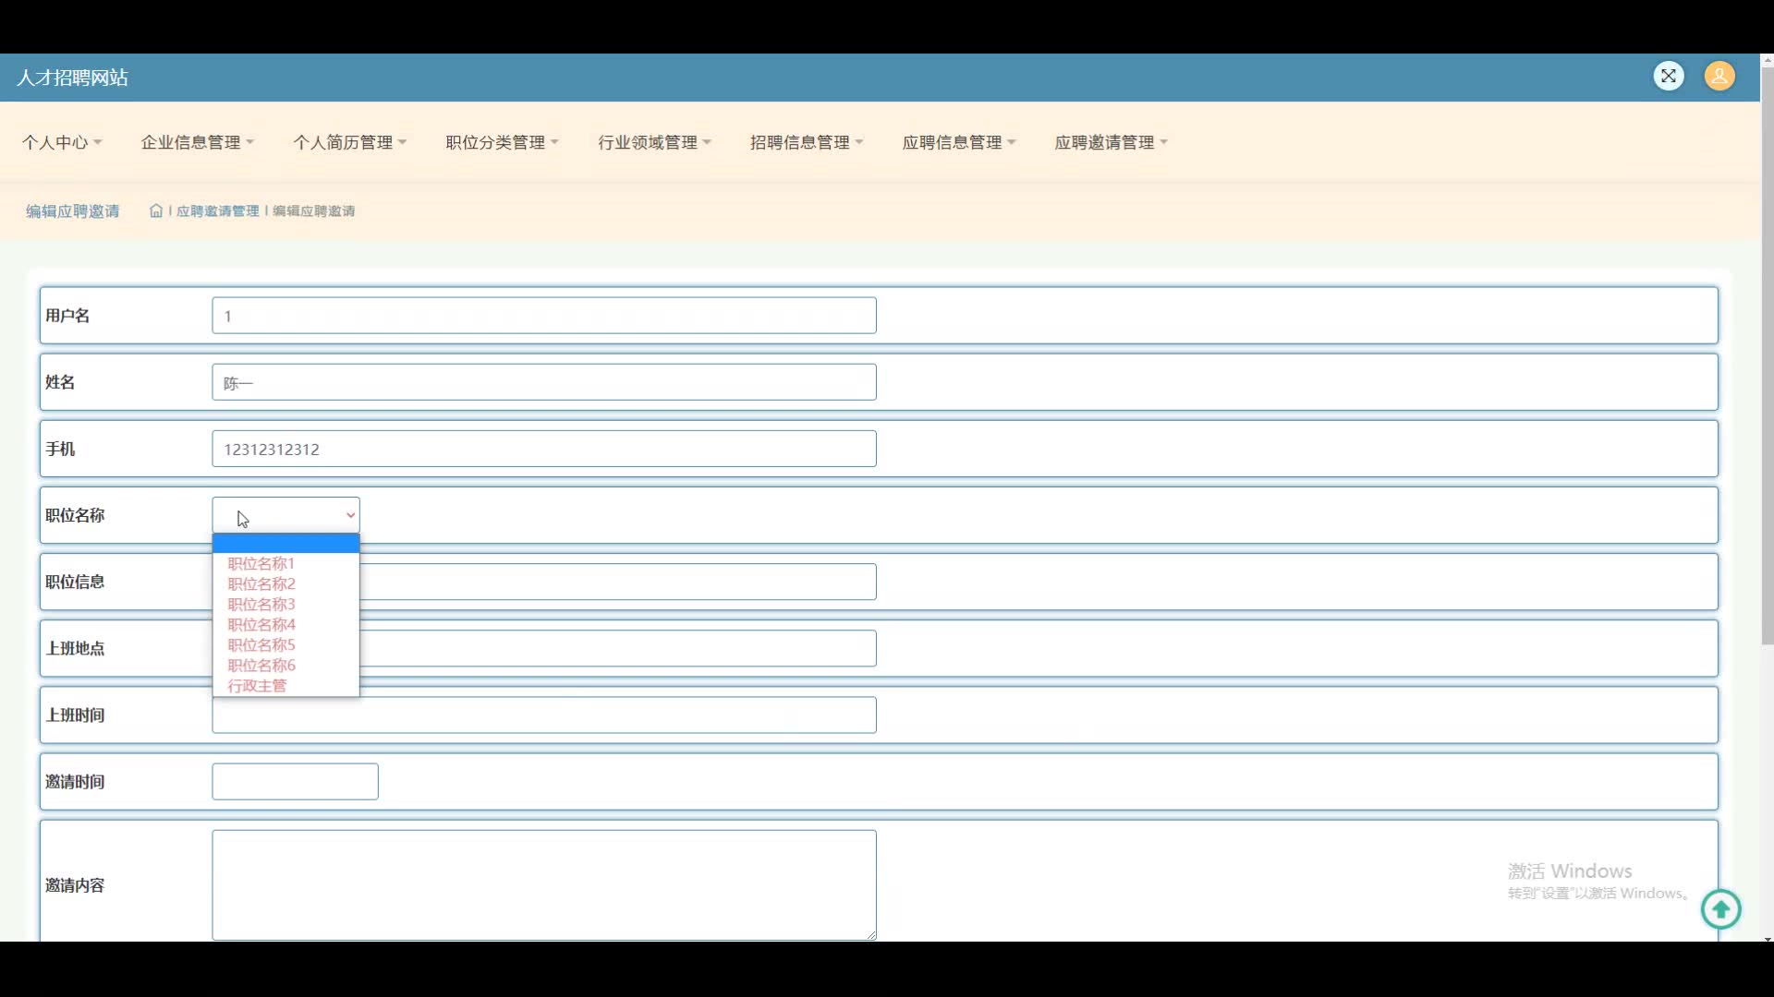The height and width of the screenshot is (997, 1774).
Task: Select the 行政主管 option
Action: pos(257,685)
